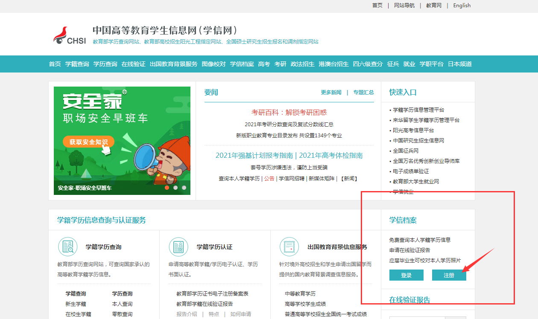This screenshot has height=319, width=538.
Task: Open the 考研百科：解锁考研困惑 headline
Action: [289, 113]
